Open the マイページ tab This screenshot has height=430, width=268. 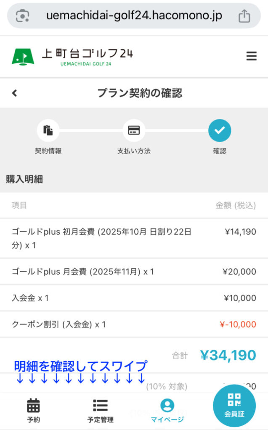click(167, 410)
